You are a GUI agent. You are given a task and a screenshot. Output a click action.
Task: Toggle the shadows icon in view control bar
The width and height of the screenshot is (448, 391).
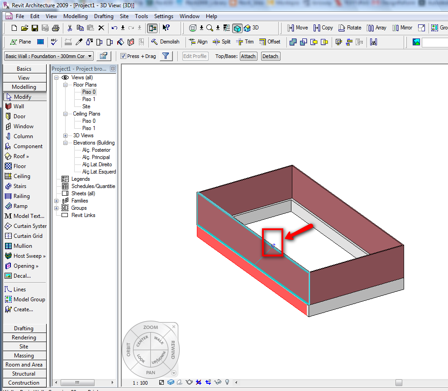click(x=180, y=382)
